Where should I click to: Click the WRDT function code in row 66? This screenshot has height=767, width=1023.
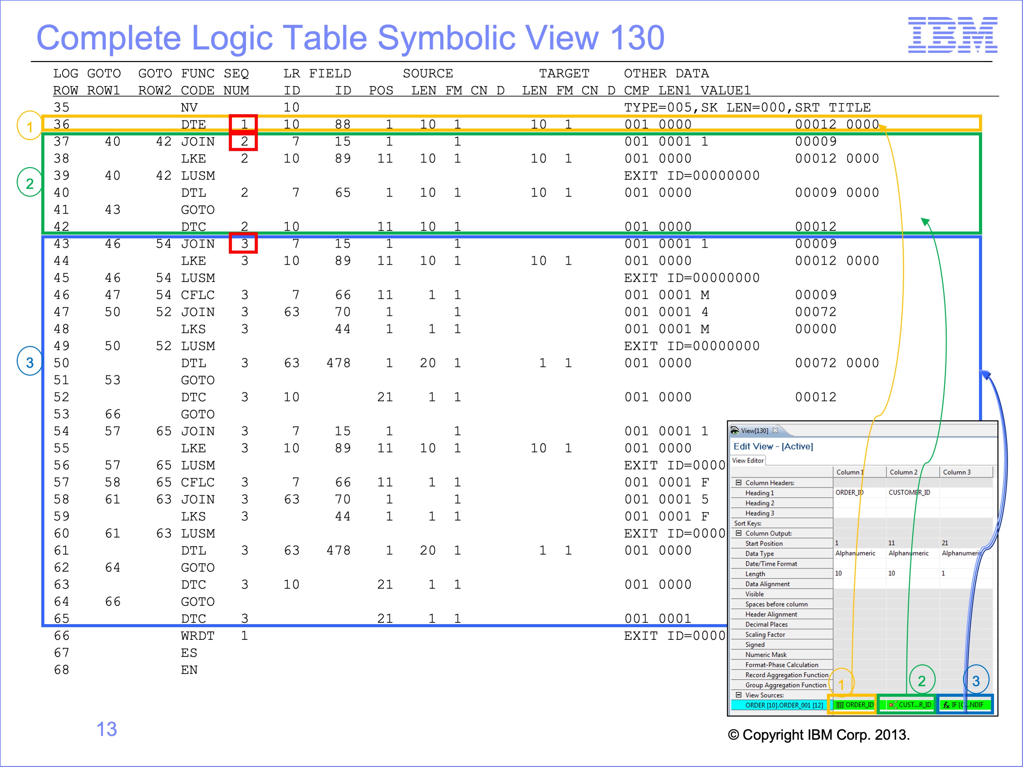tap(198, 636)
